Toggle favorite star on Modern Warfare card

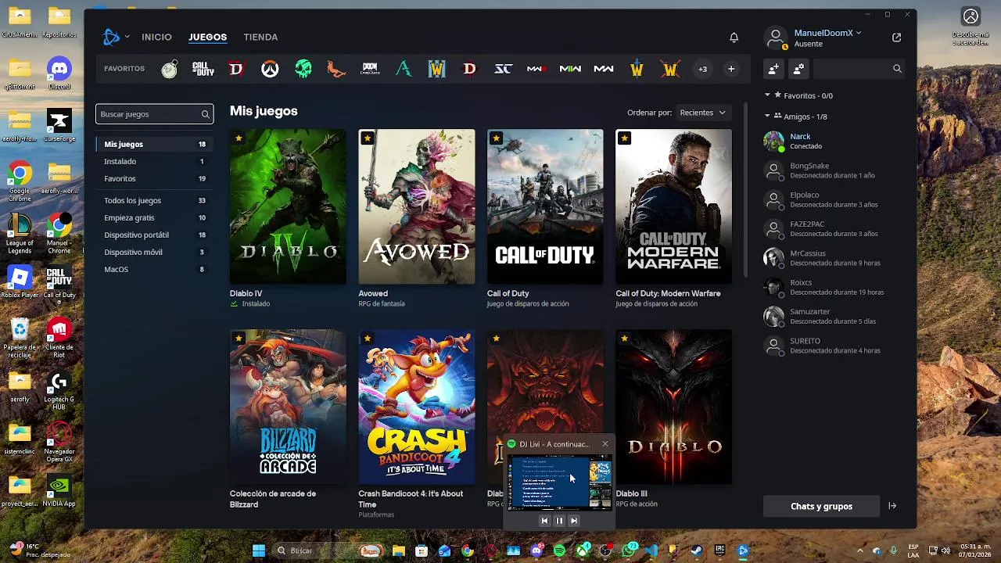click(x=624, y=138)
